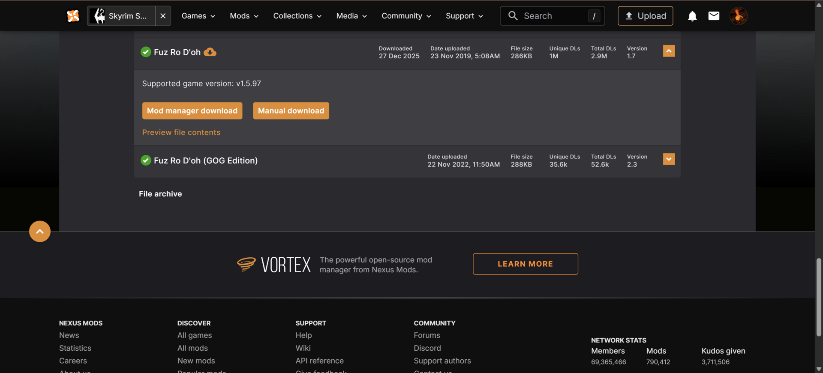Collapse the Fuz Ro D'oh file details
Screen dimensions: 823x373
(x=669, y=51)
